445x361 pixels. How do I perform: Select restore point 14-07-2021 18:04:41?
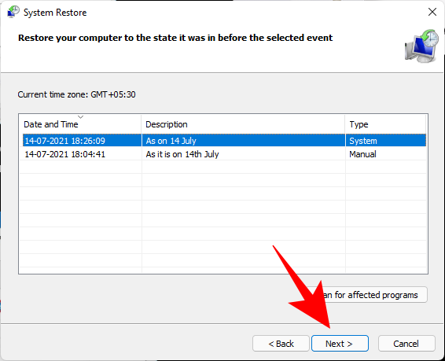[x=64, y=154]
